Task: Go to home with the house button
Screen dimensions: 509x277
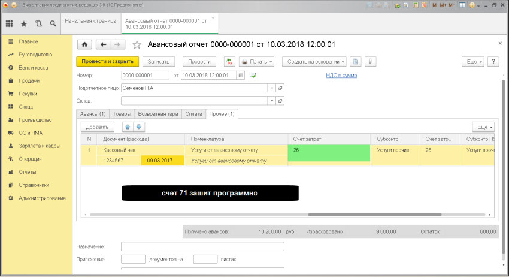Action: [84, 45]
